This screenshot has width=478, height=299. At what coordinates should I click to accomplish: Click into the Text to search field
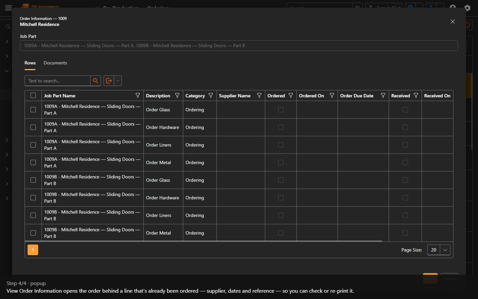click(57, 81)
